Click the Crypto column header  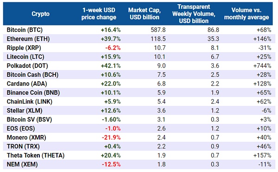pos(40,14)
